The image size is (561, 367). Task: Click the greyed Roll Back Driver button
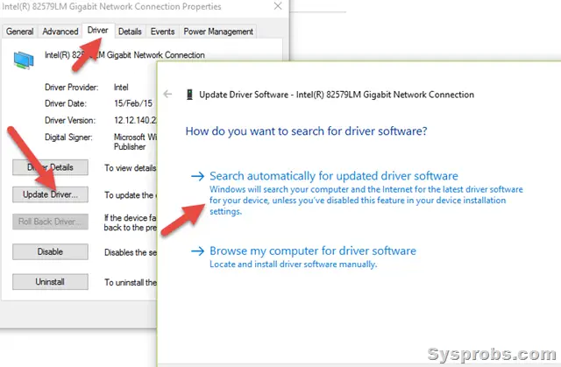pos(50,222)
